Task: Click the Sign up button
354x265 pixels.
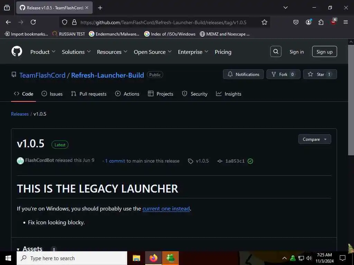Action: click(324, 52)
